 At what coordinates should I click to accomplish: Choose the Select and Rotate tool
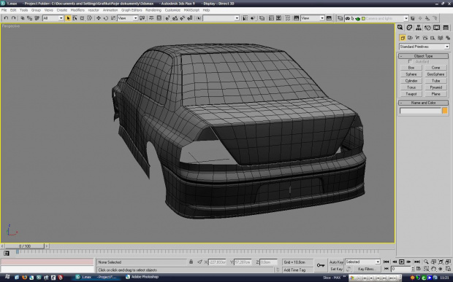106,18
